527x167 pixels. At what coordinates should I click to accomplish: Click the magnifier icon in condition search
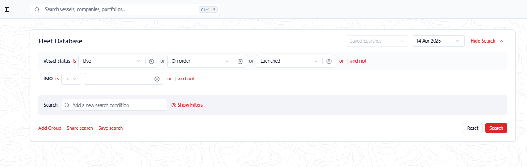tap(67, 105)
